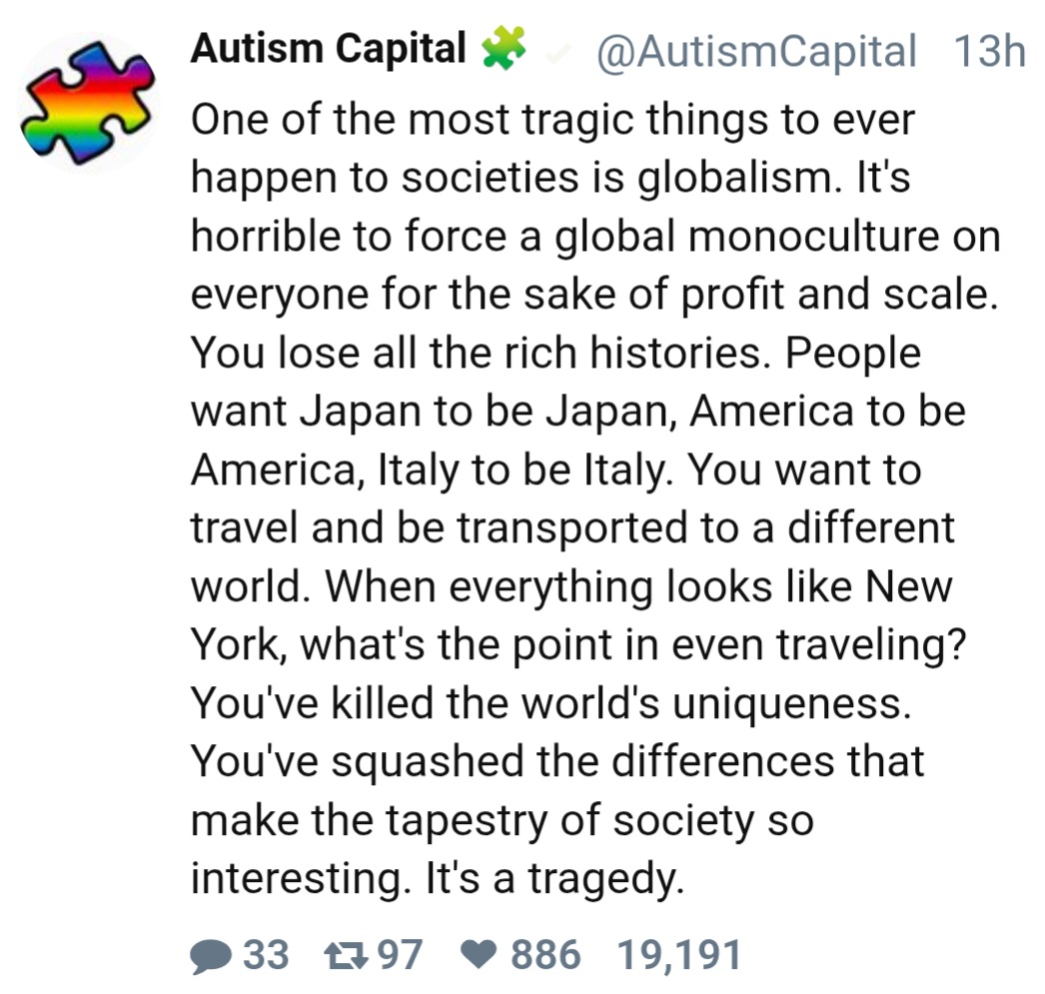The height and width of the screenshot is (994, 1045).
Task: Click the green puzzle piece emoji beside the name
Action: (503, 51)
